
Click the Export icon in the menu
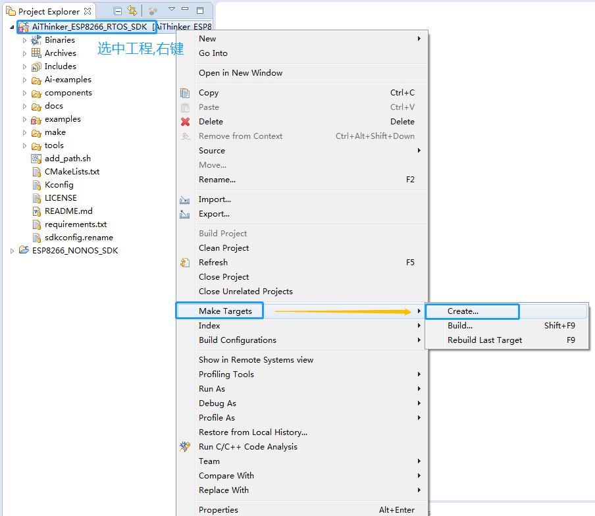tap(185, 214)
